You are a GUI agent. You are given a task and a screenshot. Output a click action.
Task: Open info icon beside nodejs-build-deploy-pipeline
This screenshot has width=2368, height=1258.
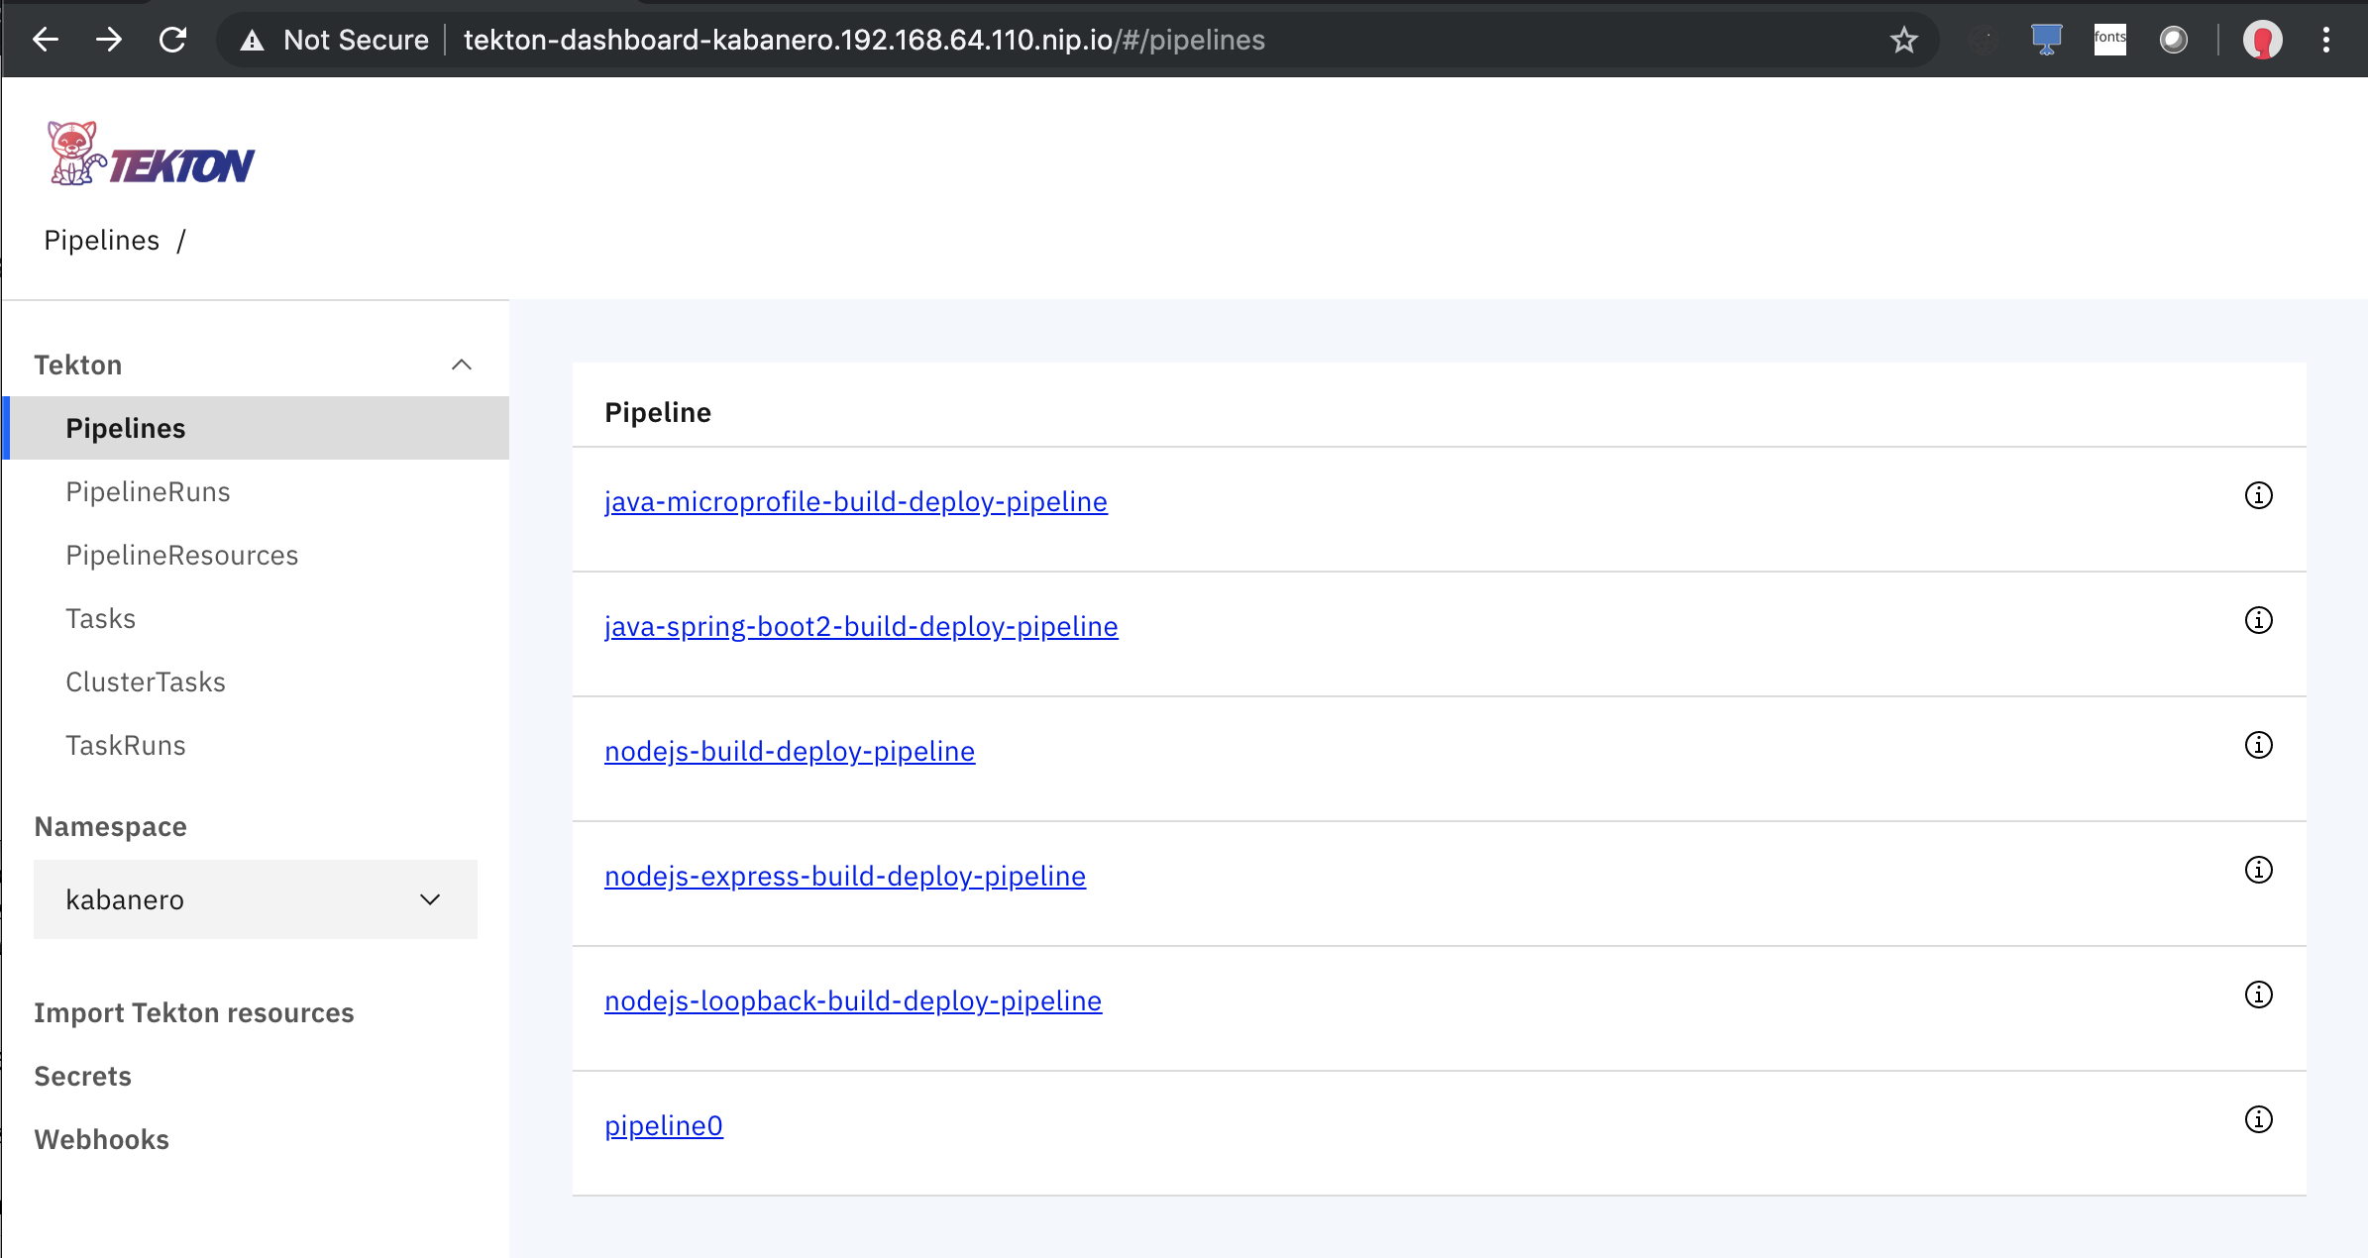point(2258,745)
